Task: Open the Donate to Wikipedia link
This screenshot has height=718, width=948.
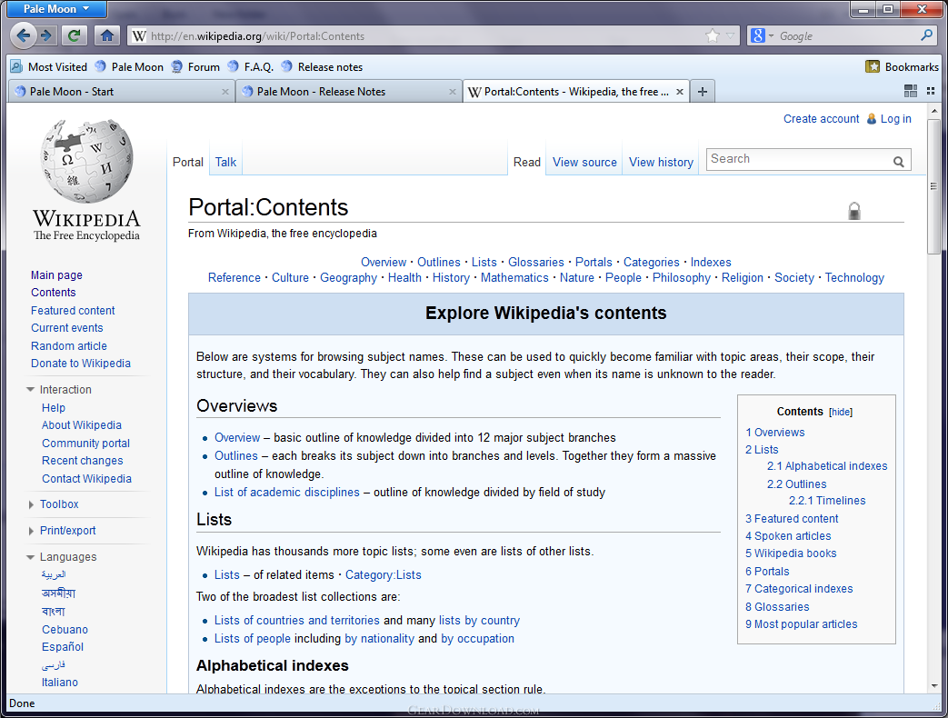Action: [80, 364]
